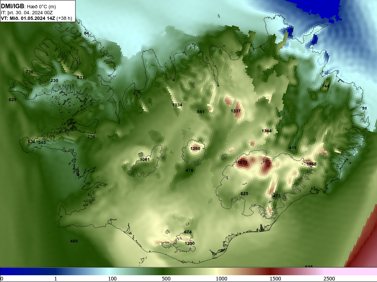Click the DMI/IGB title in the header box
The height and width of the screenshot is (282, 377).
coord(12,6)
